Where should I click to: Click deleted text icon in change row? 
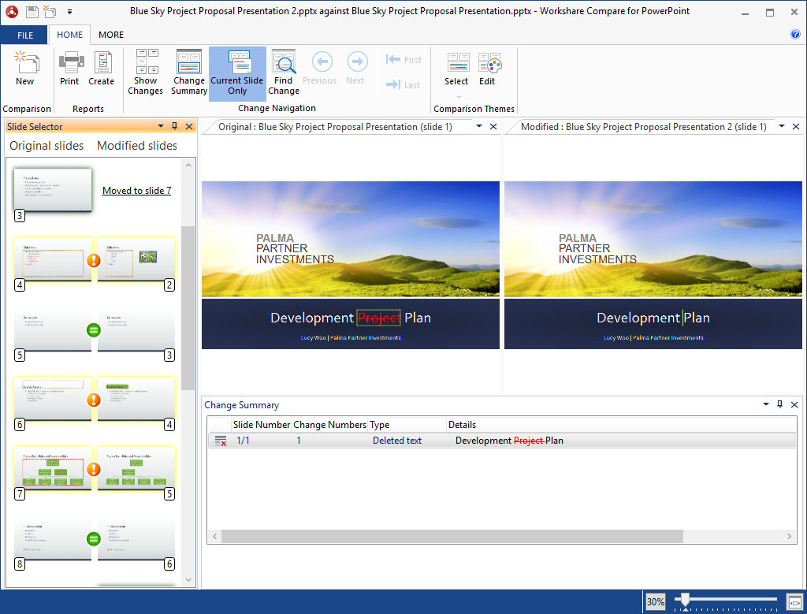pyautogui.click(x=221, y=441)
